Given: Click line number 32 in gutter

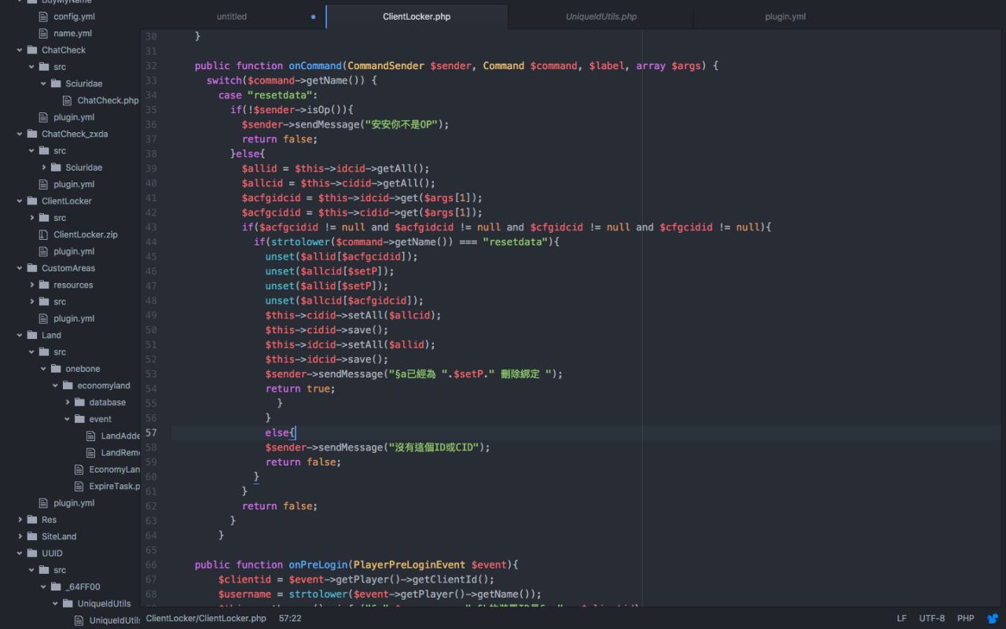Looking at the screenshot, I should click(151, 66).
